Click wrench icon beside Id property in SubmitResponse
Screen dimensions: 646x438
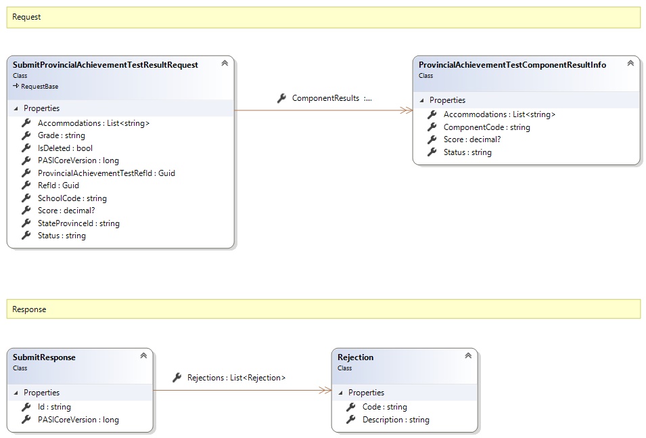click(x=26, y=407)
